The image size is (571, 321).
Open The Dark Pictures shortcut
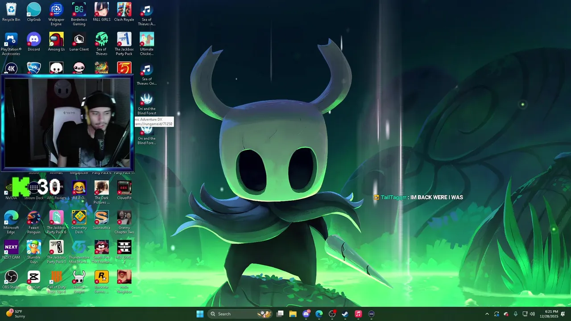(101, 192)
